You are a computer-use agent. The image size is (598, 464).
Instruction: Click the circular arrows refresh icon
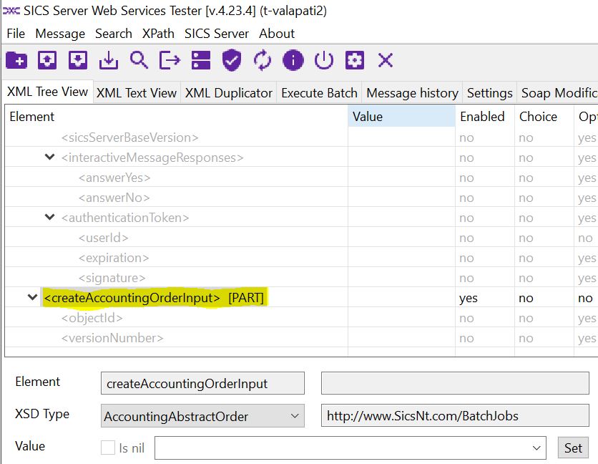pyautogui.click(x=263, y=60)
